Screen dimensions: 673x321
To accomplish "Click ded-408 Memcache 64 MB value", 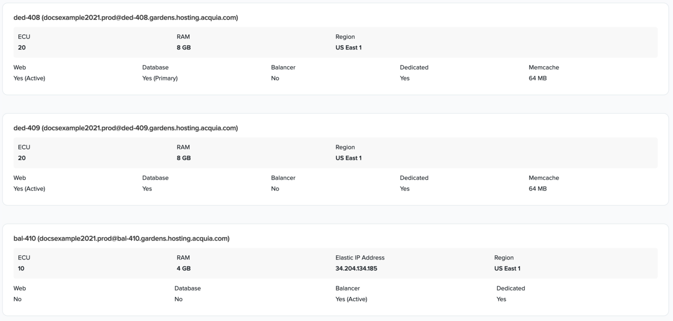I will click(x=537, y=78).
